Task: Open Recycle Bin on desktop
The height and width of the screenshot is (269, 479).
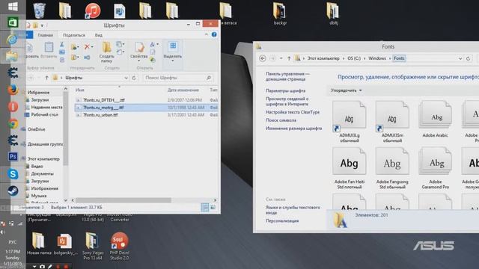Action: [40, 10]
